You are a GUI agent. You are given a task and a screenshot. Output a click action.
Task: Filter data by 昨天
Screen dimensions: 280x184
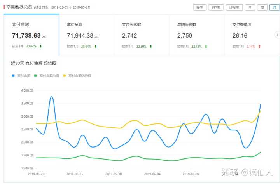[x=199, y=7]
